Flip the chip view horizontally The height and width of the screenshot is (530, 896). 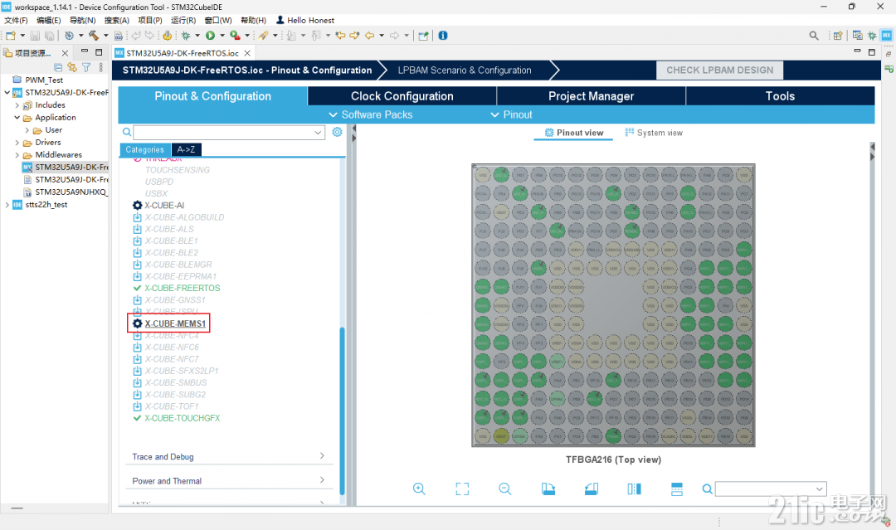(x=635, y=489)
